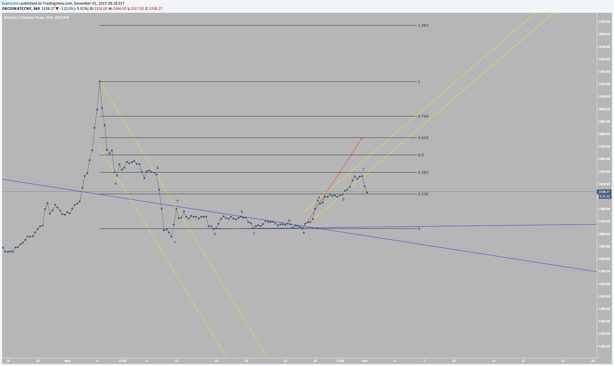Click the current price tag 2338.27 on axis
Image resolution: width=614 pixels, height=366 pixels.
[x=604, y=192]
